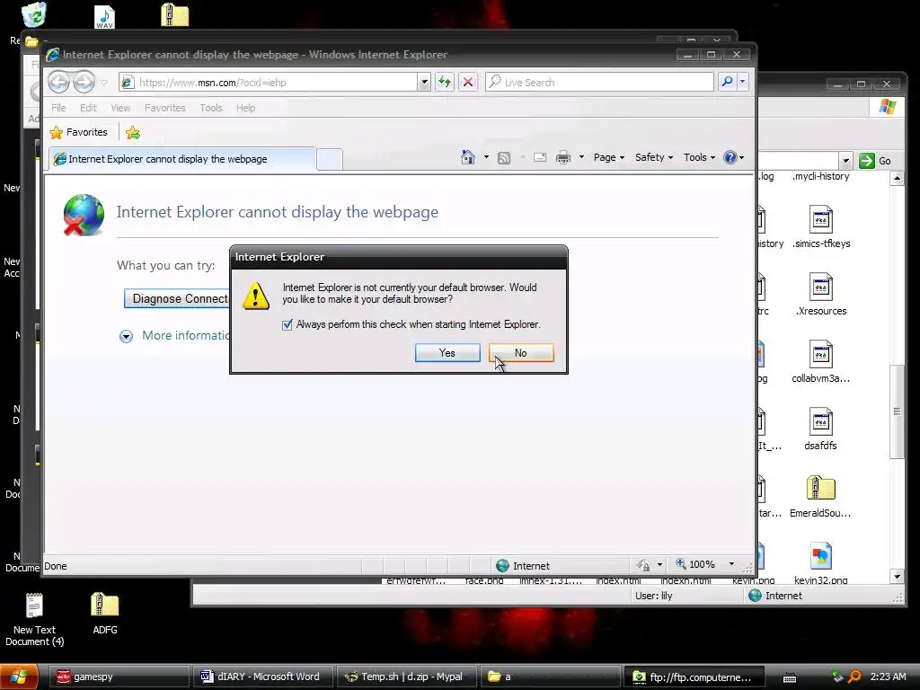The height and width of the screenshot is (690, 920).
Task: Click FTP window scrollbar down arrow
Action: pos(897,576)
